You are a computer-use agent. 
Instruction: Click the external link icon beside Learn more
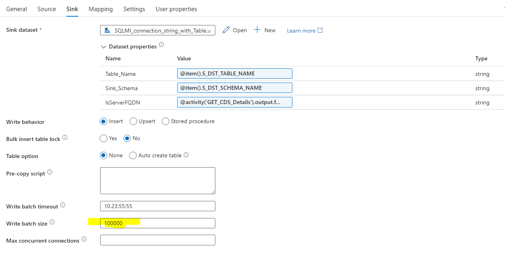click(320, 30)
